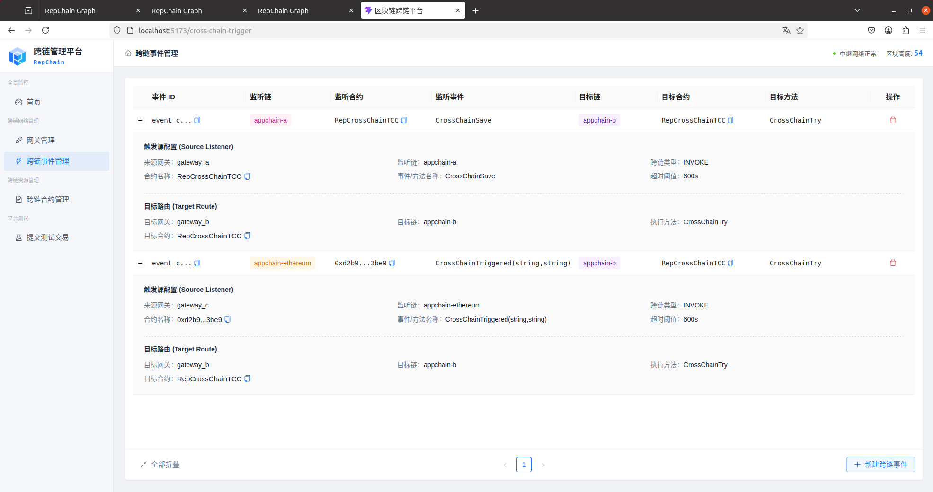Close the 区块链跨链平台 tab
933x492 pixels.
(x=458, y=10)
